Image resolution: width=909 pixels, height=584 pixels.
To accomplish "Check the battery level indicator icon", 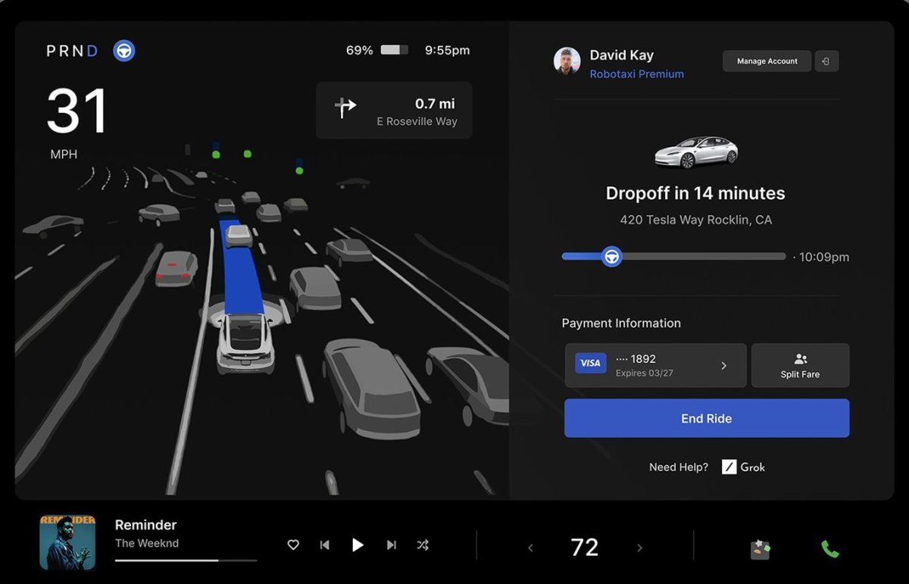I will click(394, 50).
